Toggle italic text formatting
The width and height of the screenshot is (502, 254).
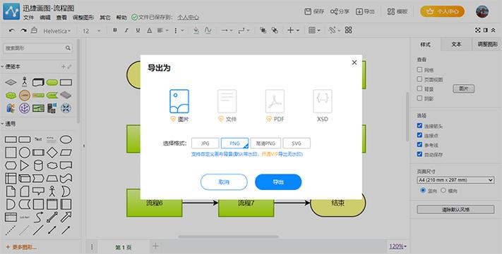[x=126, y=30]
